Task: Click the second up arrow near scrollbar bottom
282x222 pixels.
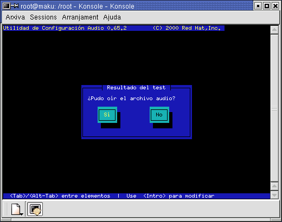Action: coord(274,186)
